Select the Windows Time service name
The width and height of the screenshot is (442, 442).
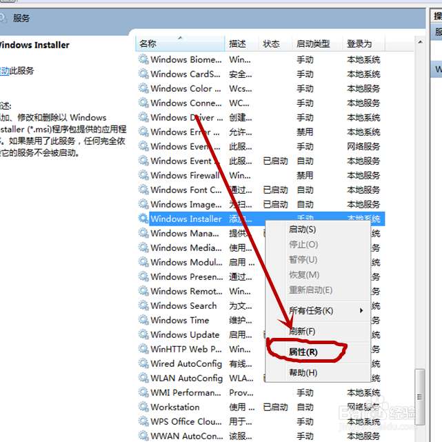point(180,320)
